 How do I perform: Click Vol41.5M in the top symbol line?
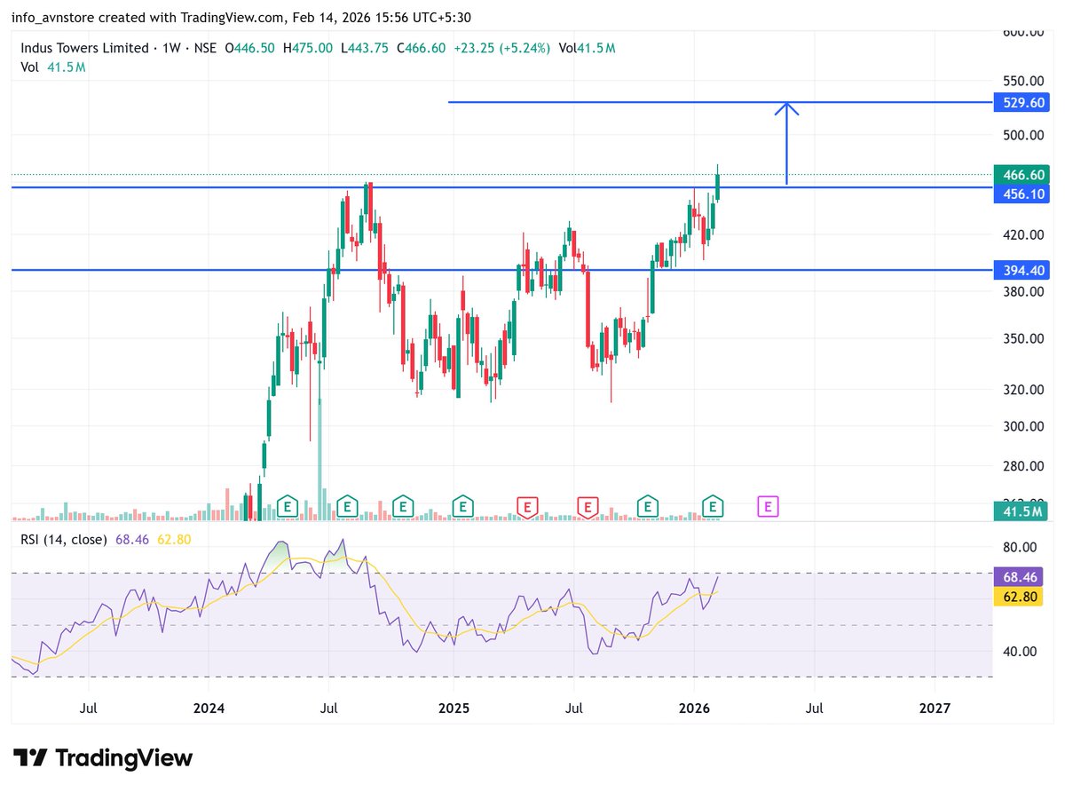pyautogui.click(x=587, y=48)
